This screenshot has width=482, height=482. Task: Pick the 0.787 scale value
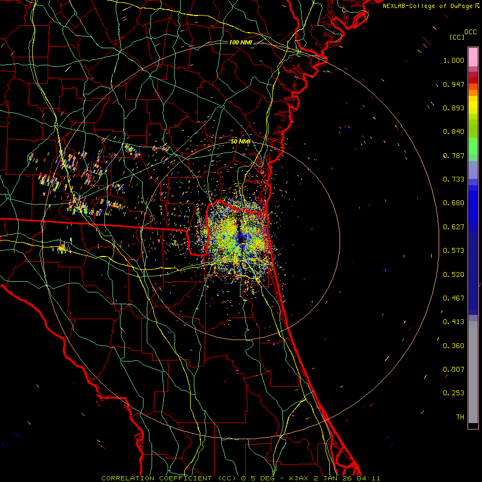pos(454,155)
